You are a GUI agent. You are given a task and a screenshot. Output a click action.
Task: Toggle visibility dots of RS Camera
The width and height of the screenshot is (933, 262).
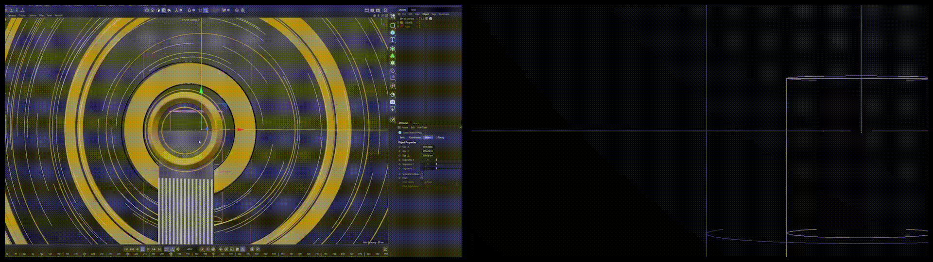pos(421,18)
